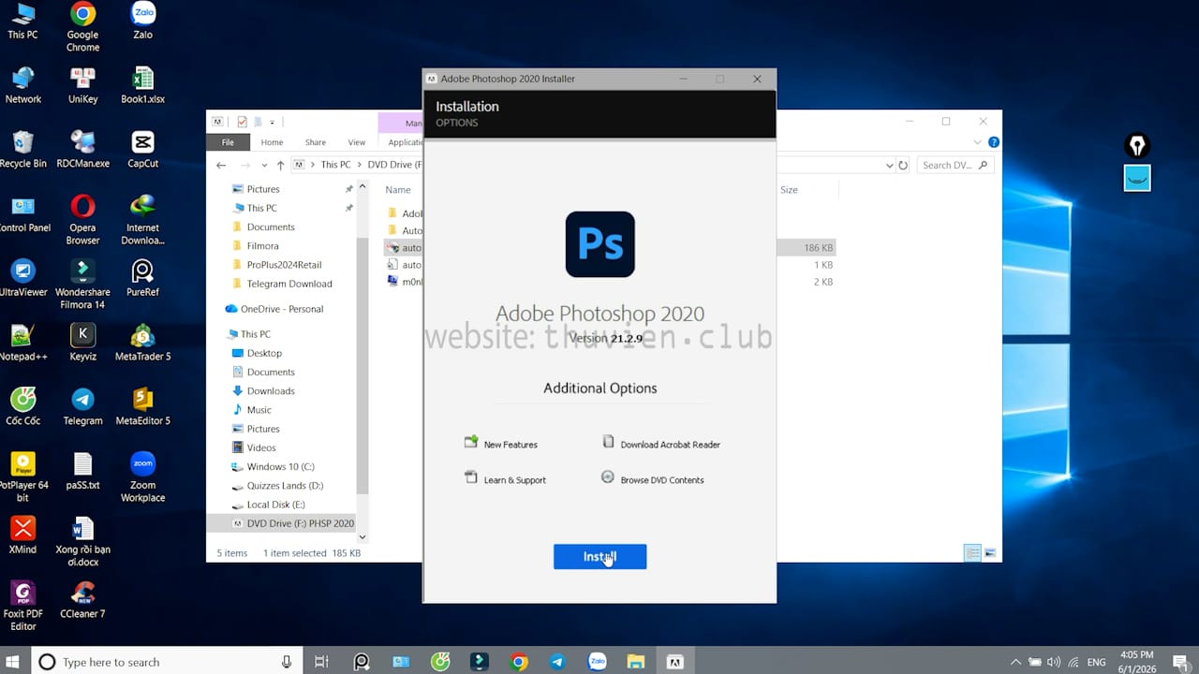Select Windows 10 (C:) in navigation tree

tap(280, 466)
